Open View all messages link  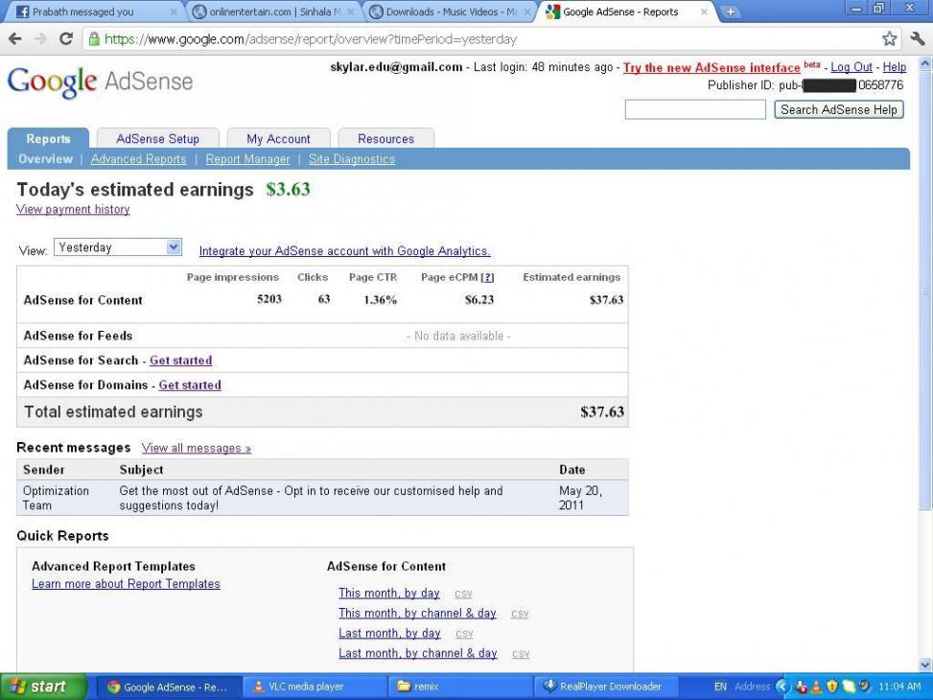[197, 448]
